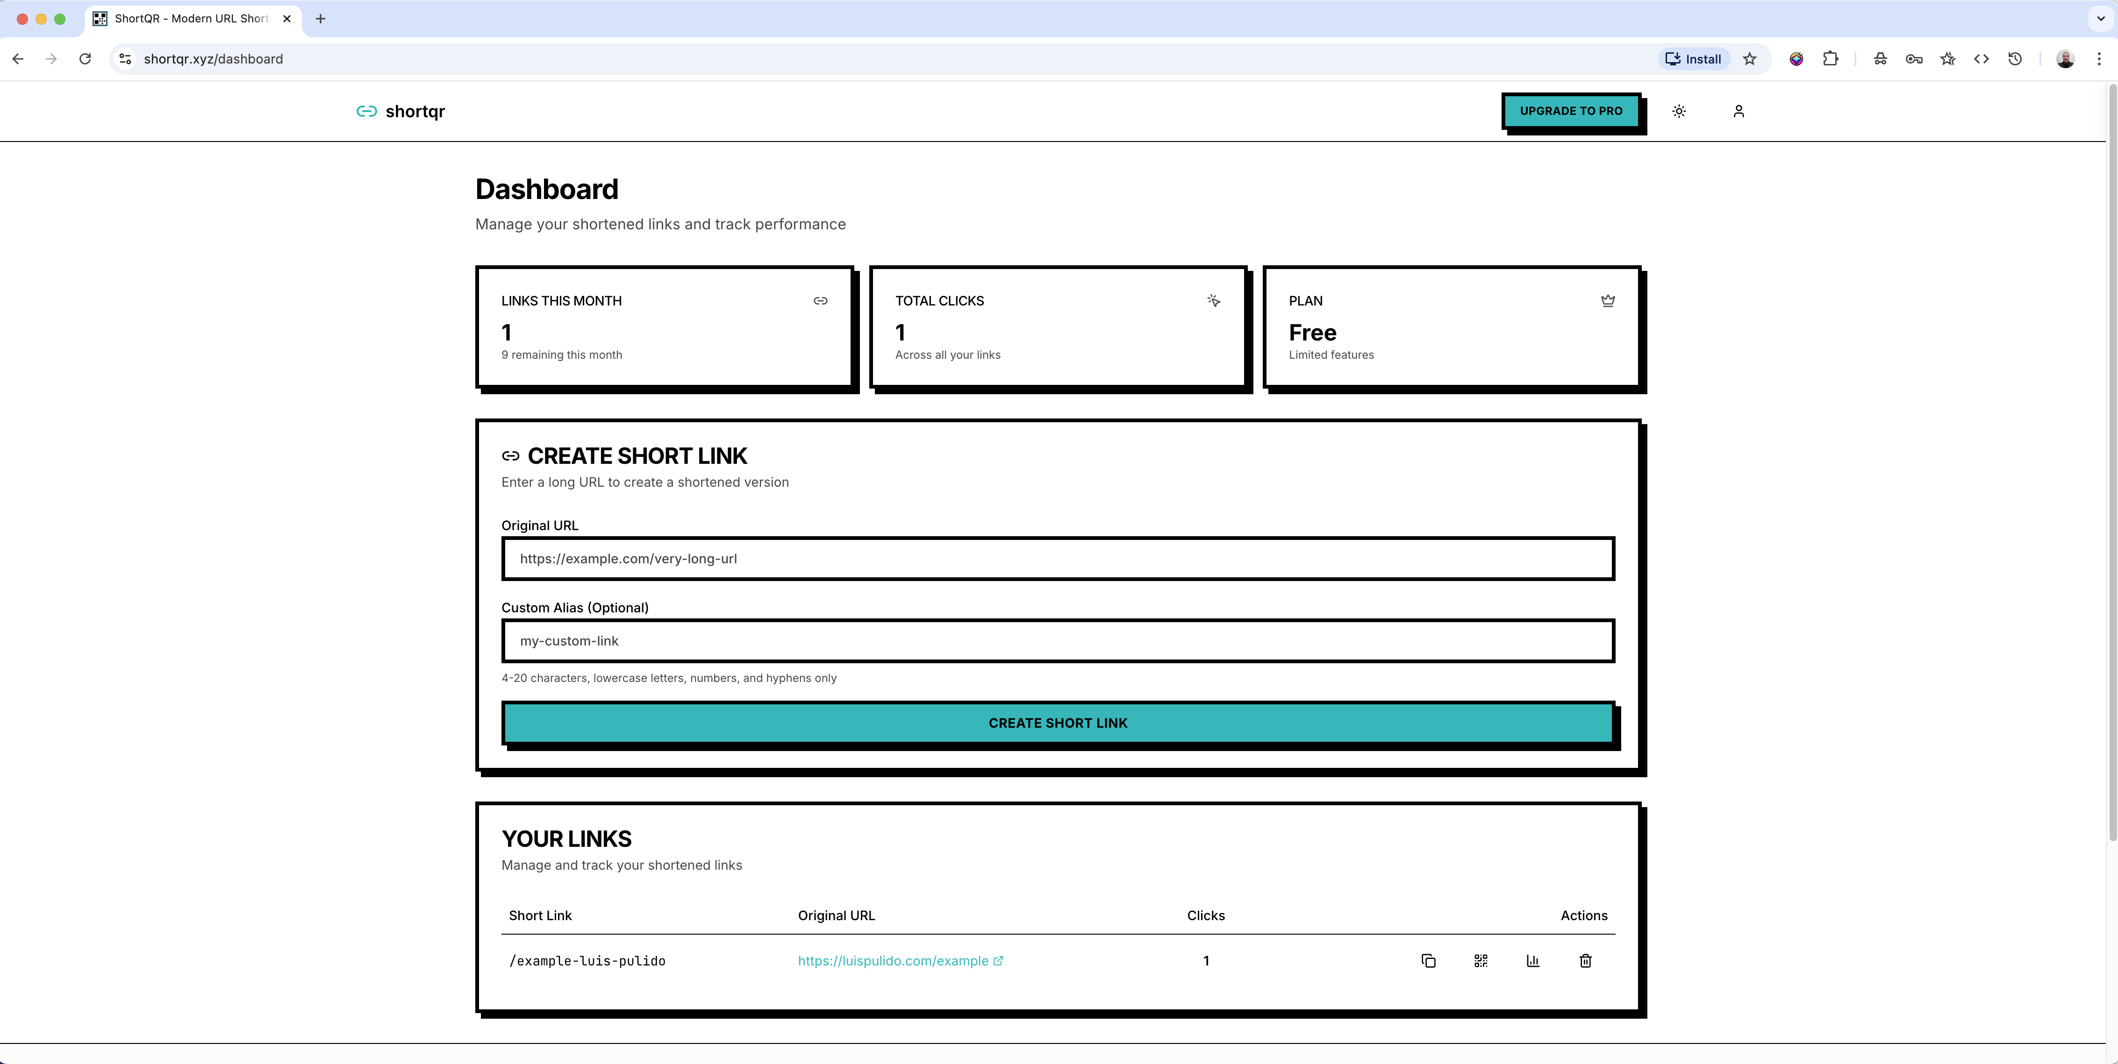This screenshot has width=2118, height=1064.
Task: Copy the example-luis-pulido short link
Action: pyautogui.click(x=1429, y=960)
